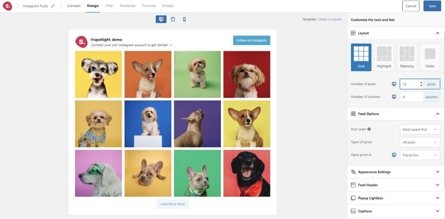
Task: Click the Feed Options sliders icon
Action: coord(353,114)
